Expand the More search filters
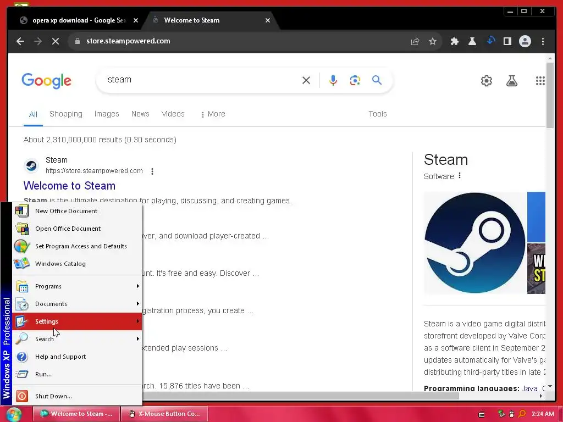The width and height of the screenshot is (563, 422). pos(213,114)
